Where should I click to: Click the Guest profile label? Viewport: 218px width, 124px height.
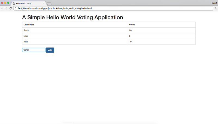point(214,3)
